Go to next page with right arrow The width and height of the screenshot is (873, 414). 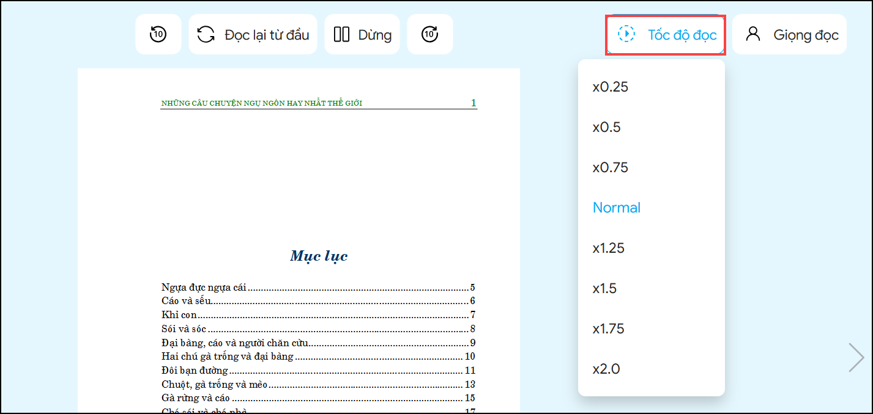click(856, 358)
